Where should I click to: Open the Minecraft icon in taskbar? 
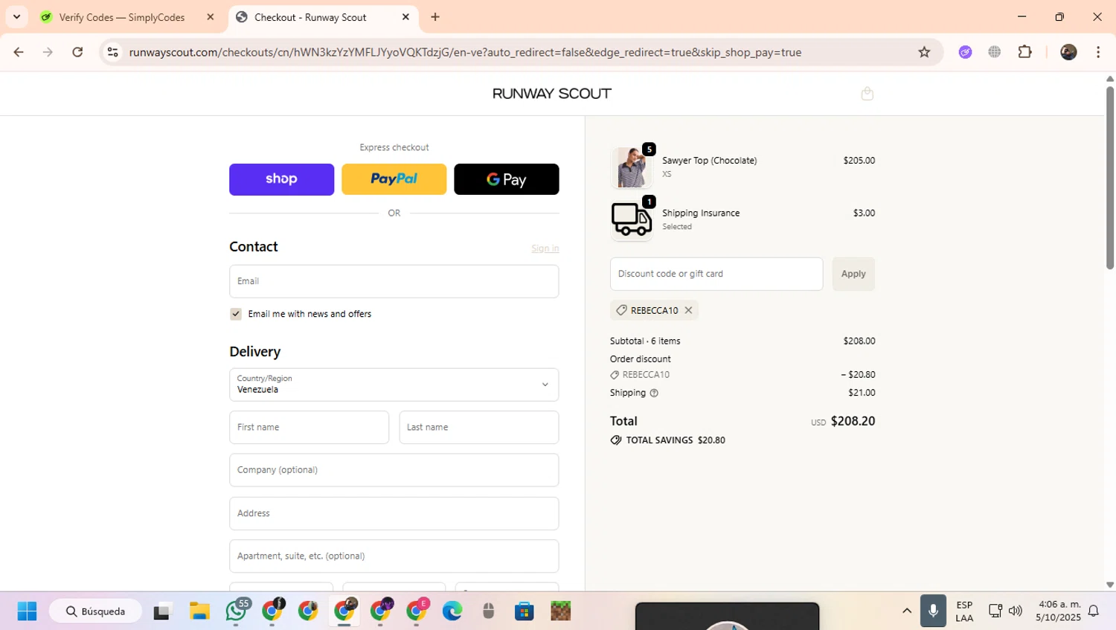[x=561, y=611]
